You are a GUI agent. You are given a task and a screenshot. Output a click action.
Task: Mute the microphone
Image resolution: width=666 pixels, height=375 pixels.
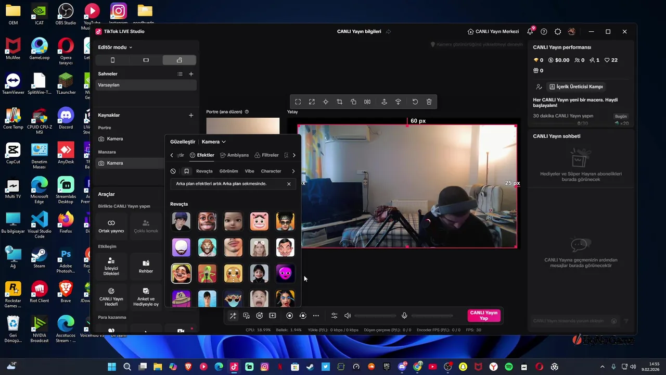(404, 316)
